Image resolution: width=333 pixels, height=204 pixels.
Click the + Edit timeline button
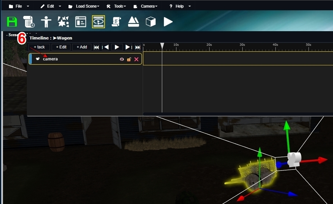[61, 47]
